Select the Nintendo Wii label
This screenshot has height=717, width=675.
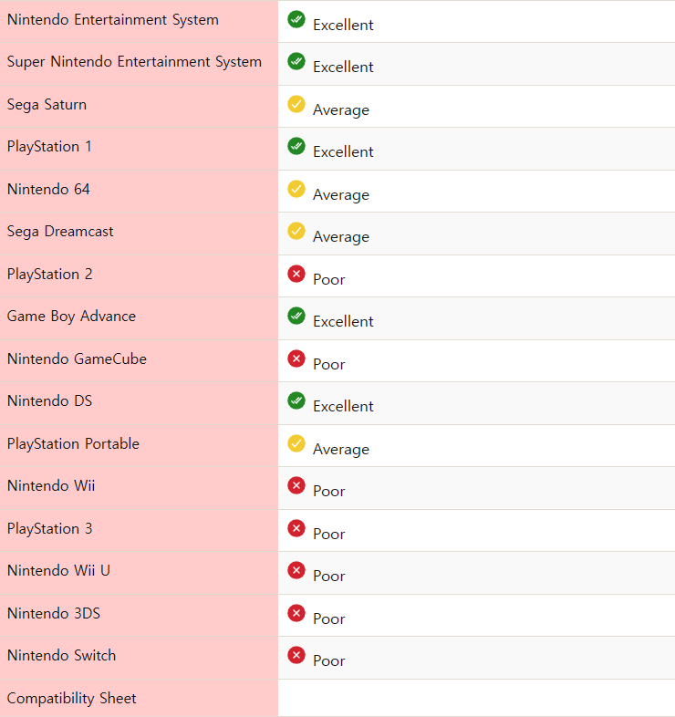pos(51,485)
